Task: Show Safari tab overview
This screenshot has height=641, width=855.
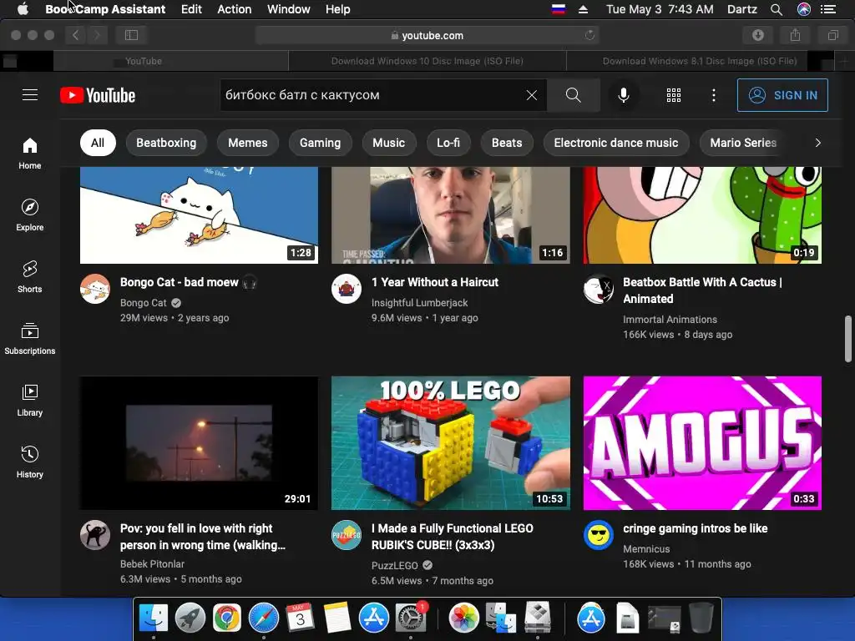Action: pos(832,35)
